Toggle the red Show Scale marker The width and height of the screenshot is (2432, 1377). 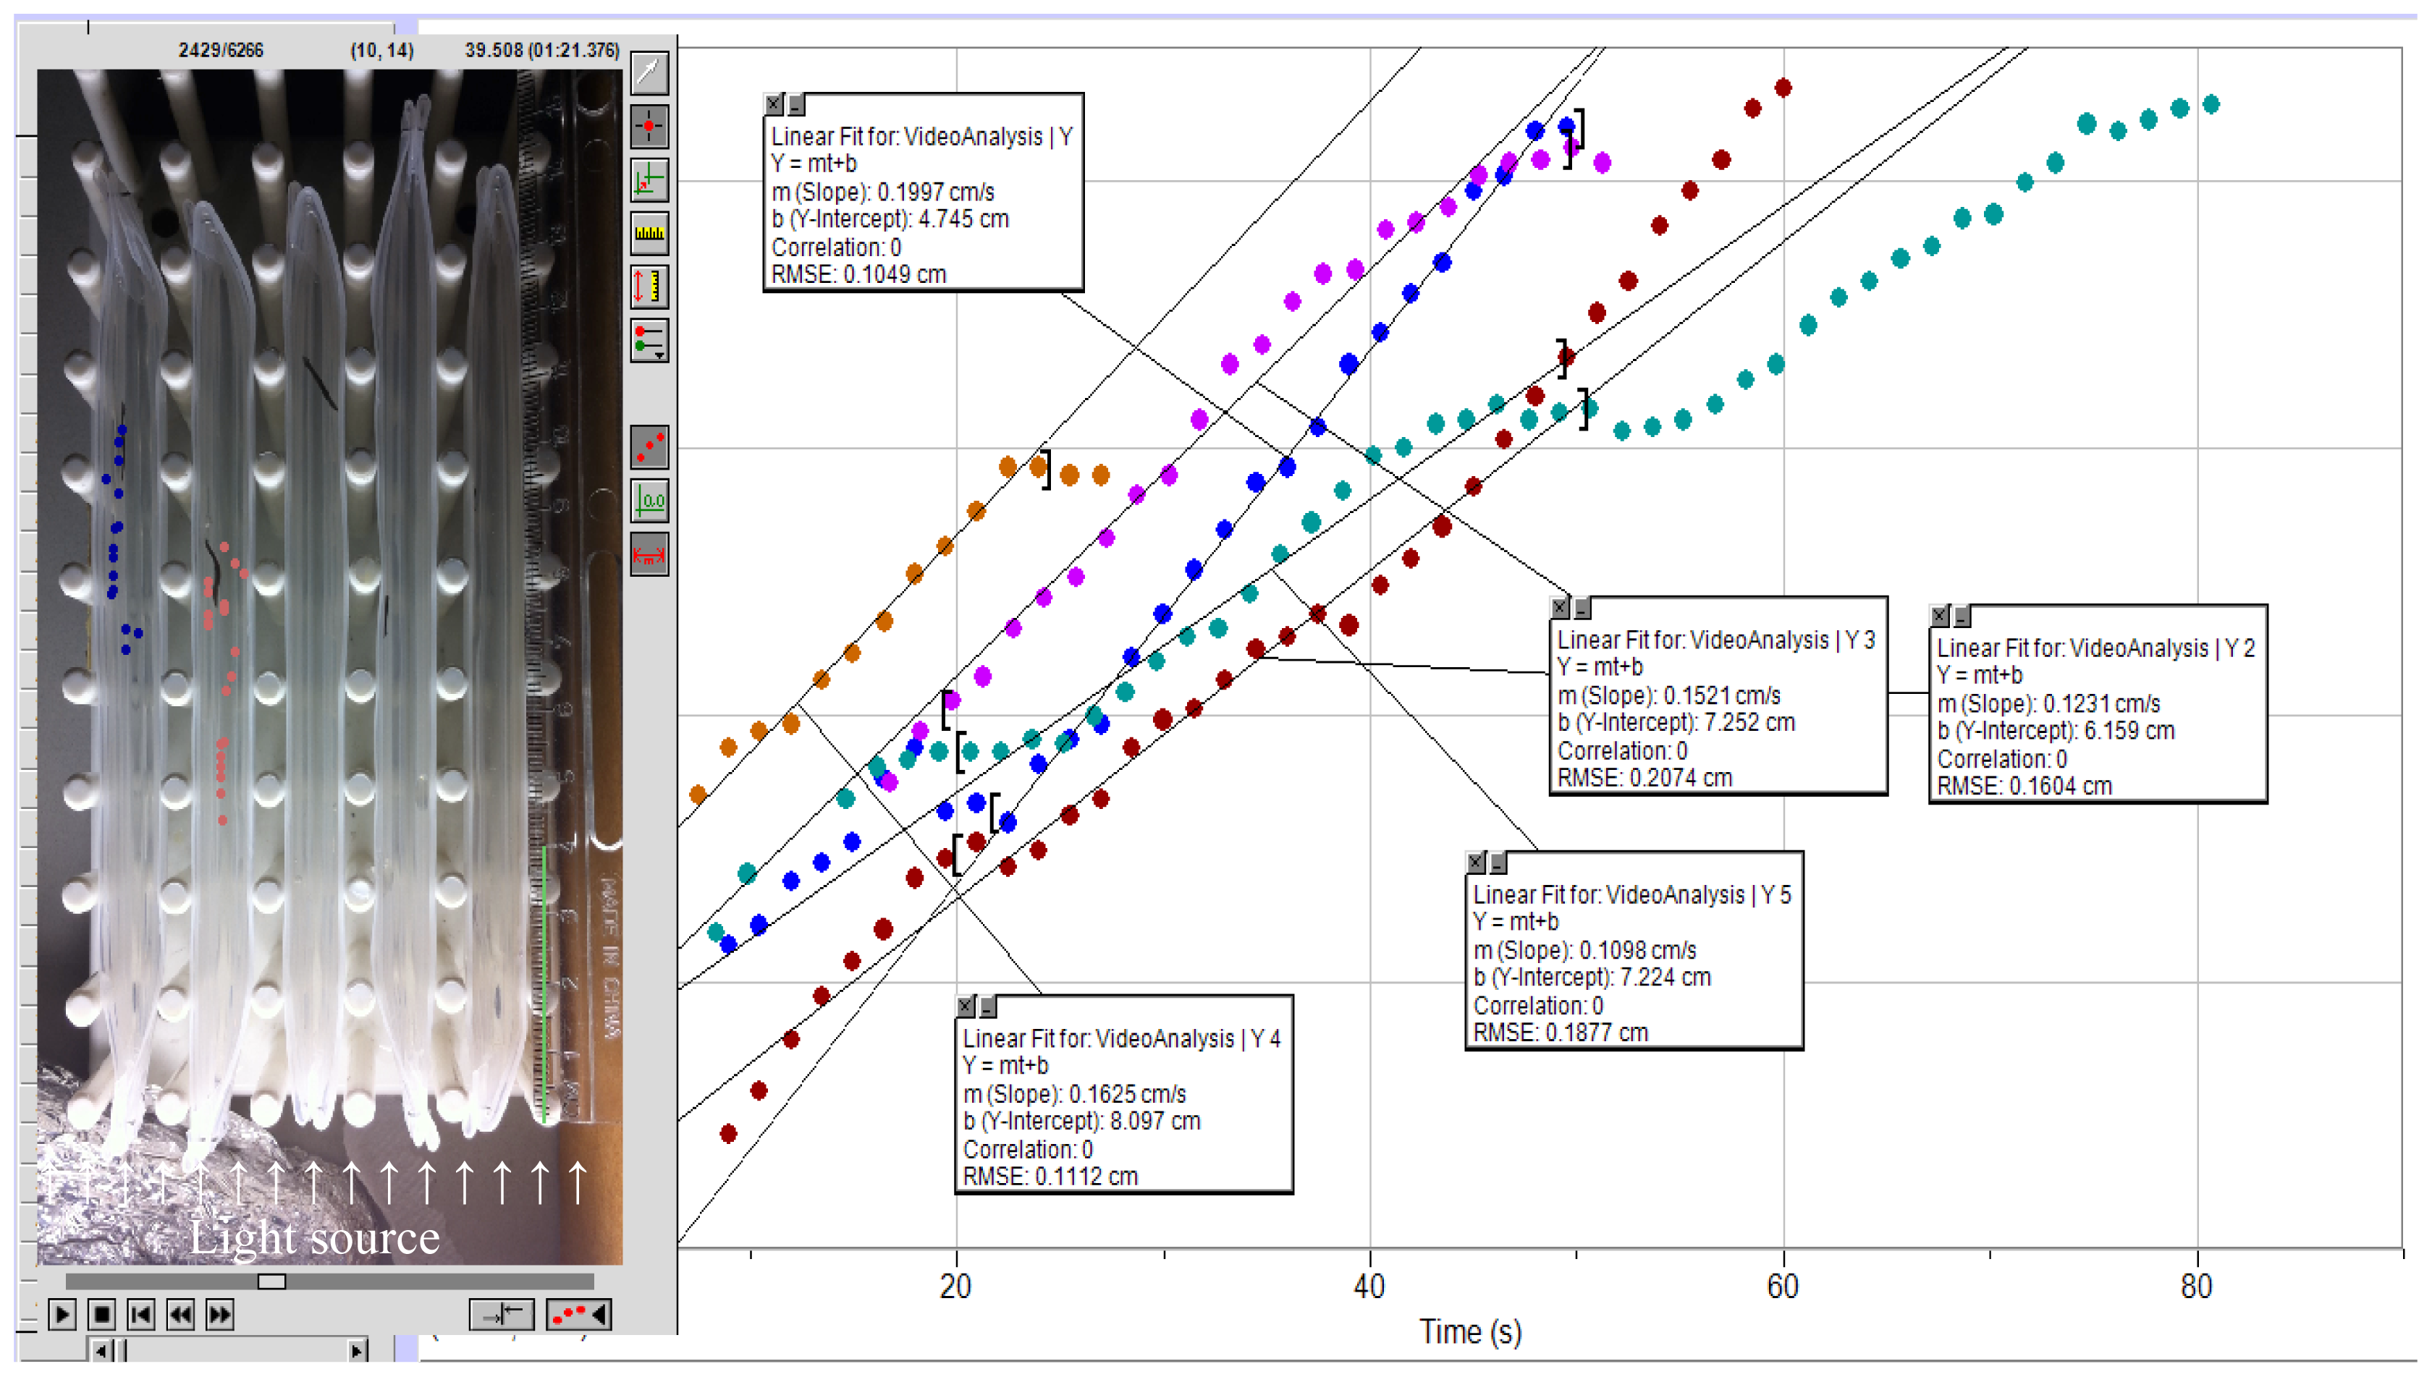click(649, 554)
